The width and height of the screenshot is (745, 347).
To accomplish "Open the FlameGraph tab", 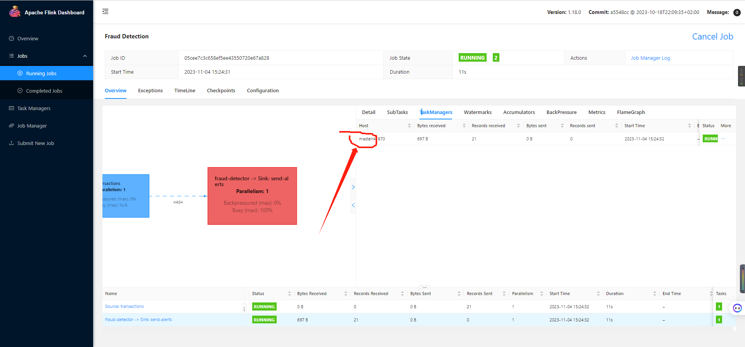I will [631, 112].
